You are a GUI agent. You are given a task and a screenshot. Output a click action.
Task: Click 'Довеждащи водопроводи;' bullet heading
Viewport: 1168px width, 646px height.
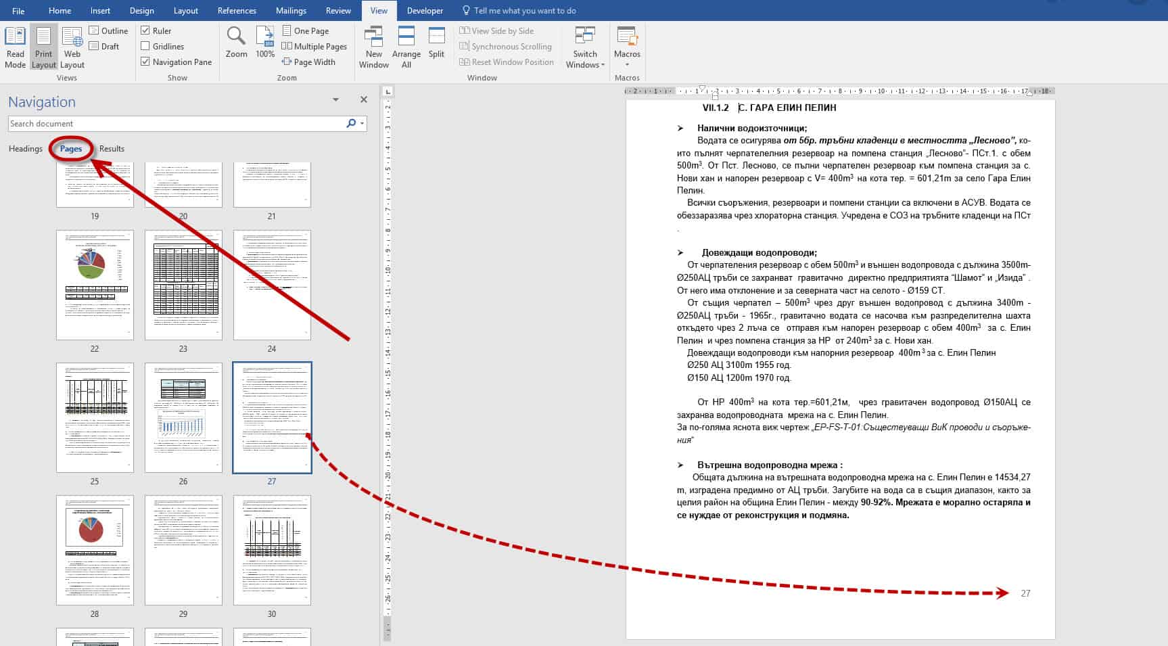click(x=759, y=252)
